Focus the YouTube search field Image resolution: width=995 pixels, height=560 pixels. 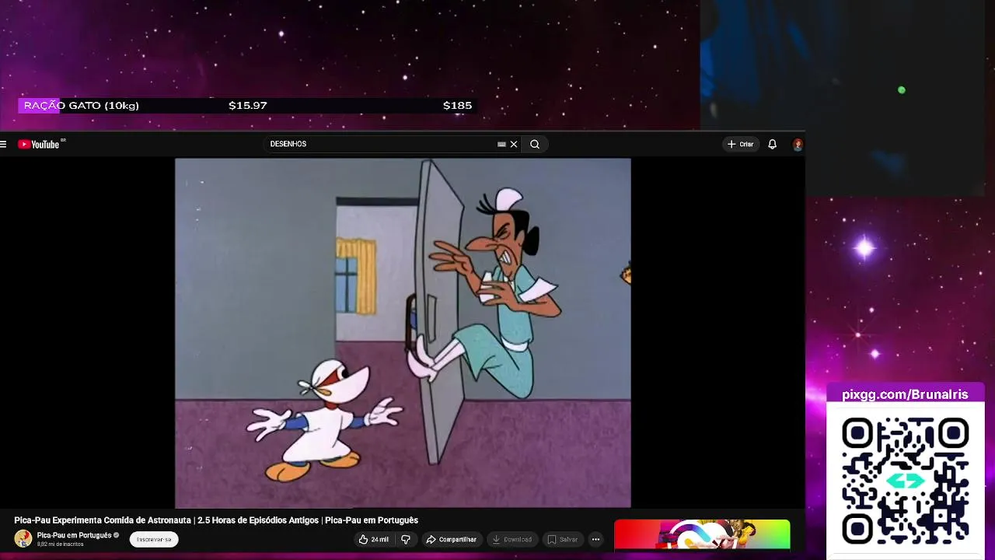click(381, 144)
